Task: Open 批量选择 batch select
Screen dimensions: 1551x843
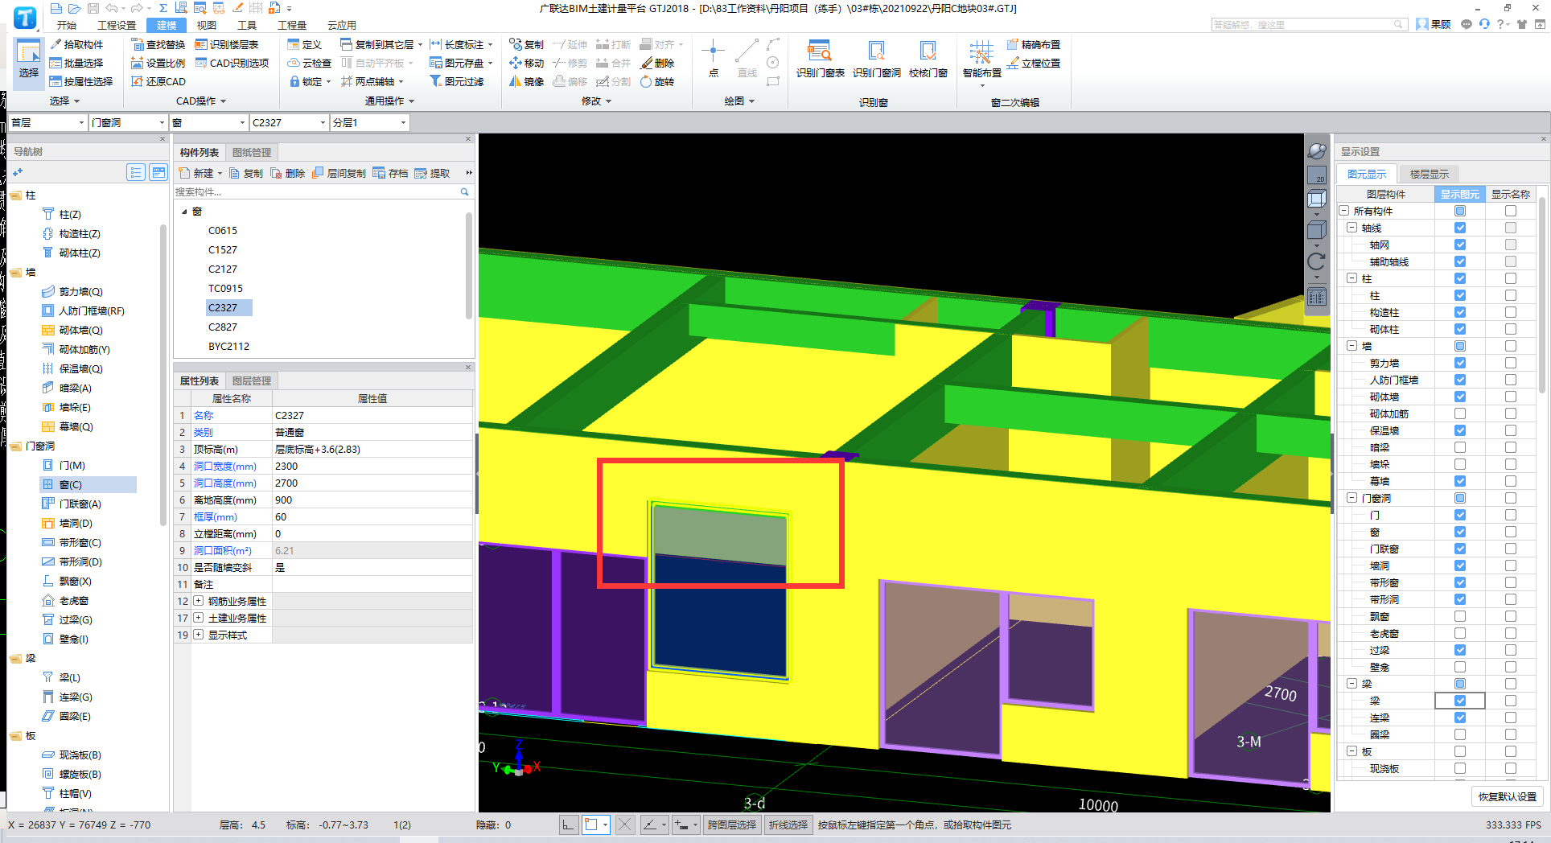Action: point(76,63)
